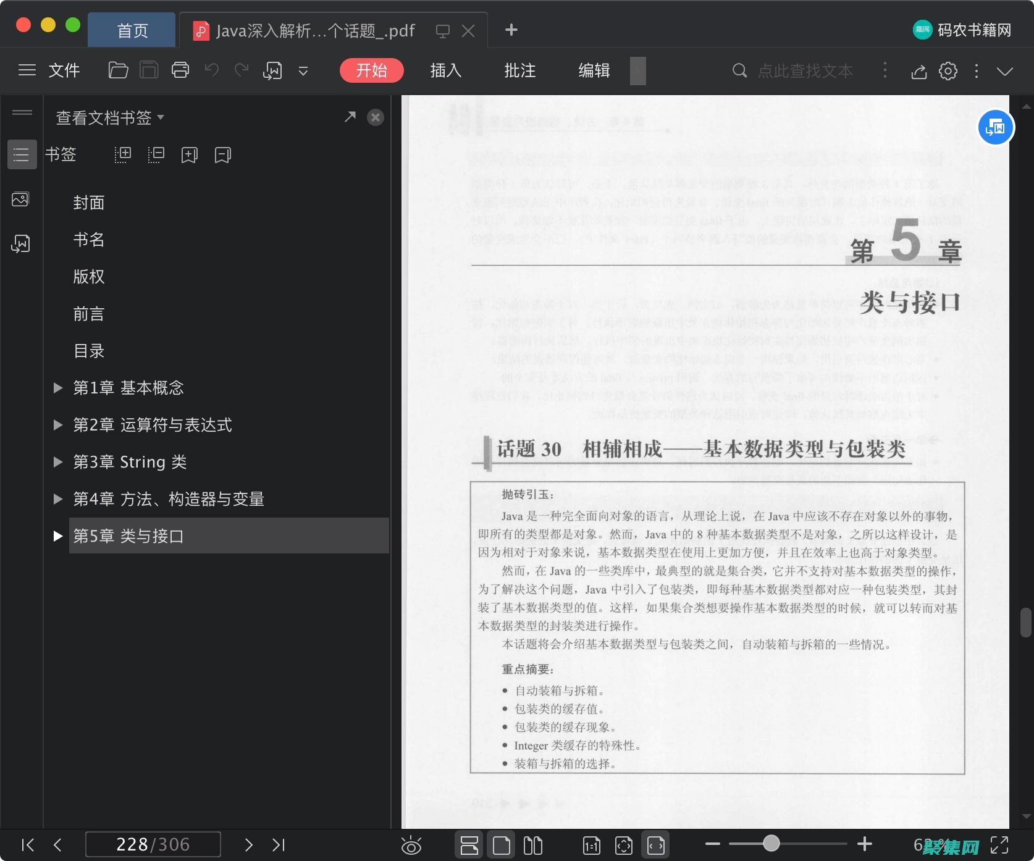
Task: Open the 文件 menu
Action: coord(64,70)
